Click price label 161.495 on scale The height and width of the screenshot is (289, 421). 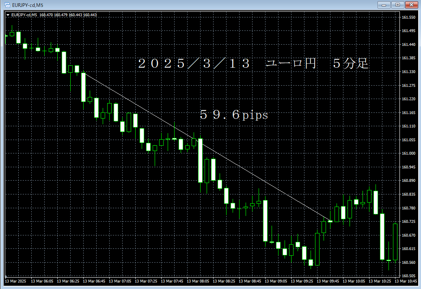(x=408, y=31)
